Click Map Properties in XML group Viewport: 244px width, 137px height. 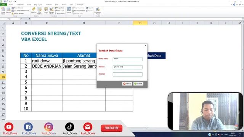coord(78,8)
